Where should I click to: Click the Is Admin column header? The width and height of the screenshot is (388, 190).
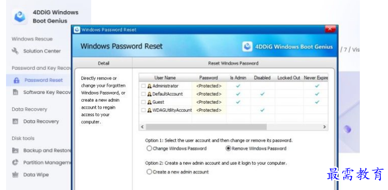(238, 77)
